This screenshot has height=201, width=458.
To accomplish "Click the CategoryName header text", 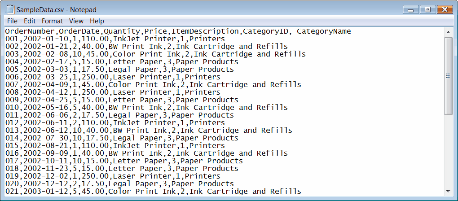I will (x=324, y=31).
